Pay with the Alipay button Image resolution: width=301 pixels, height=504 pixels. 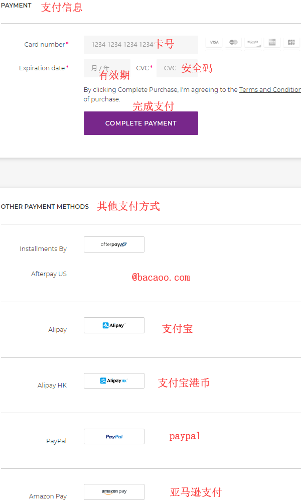(x=114, y=325)
